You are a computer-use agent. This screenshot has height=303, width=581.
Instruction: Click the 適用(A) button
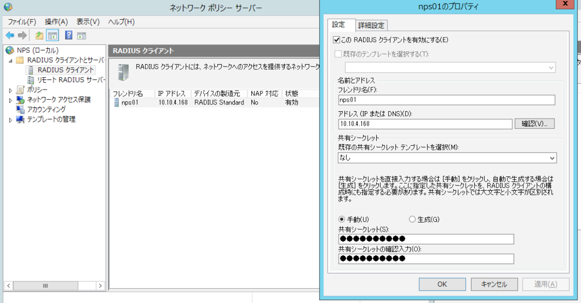point(545,284)
